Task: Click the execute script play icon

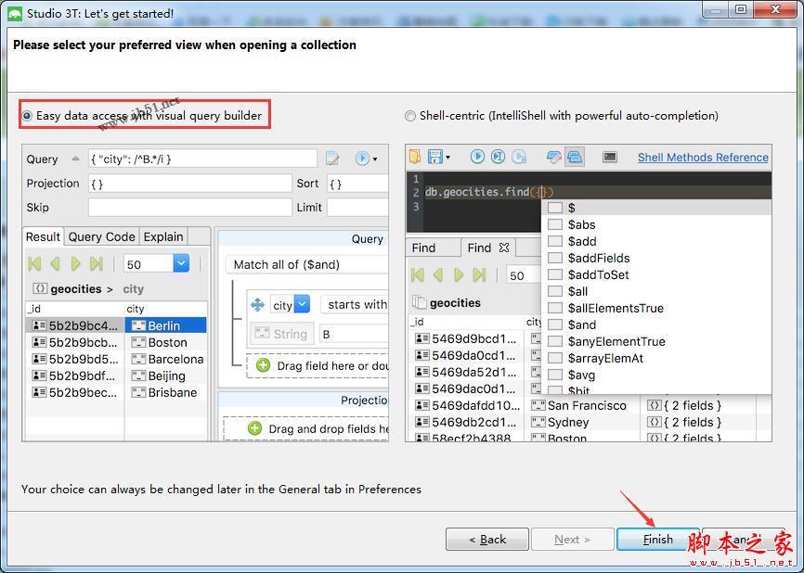Action: pyautogui.click(x=477, y=157)
